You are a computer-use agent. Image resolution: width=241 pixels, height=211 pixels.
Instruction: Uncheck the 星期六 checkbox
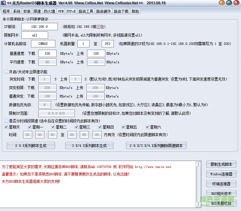coord(147,127)
